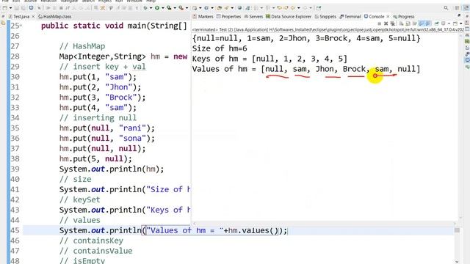This screenshot has height=264, width=470.
Task: Click the Display Selected Console icon
Action: coord(443,23)
